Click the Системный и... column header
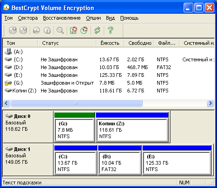Viewport: 217px width, 188px height. (197, 43)
